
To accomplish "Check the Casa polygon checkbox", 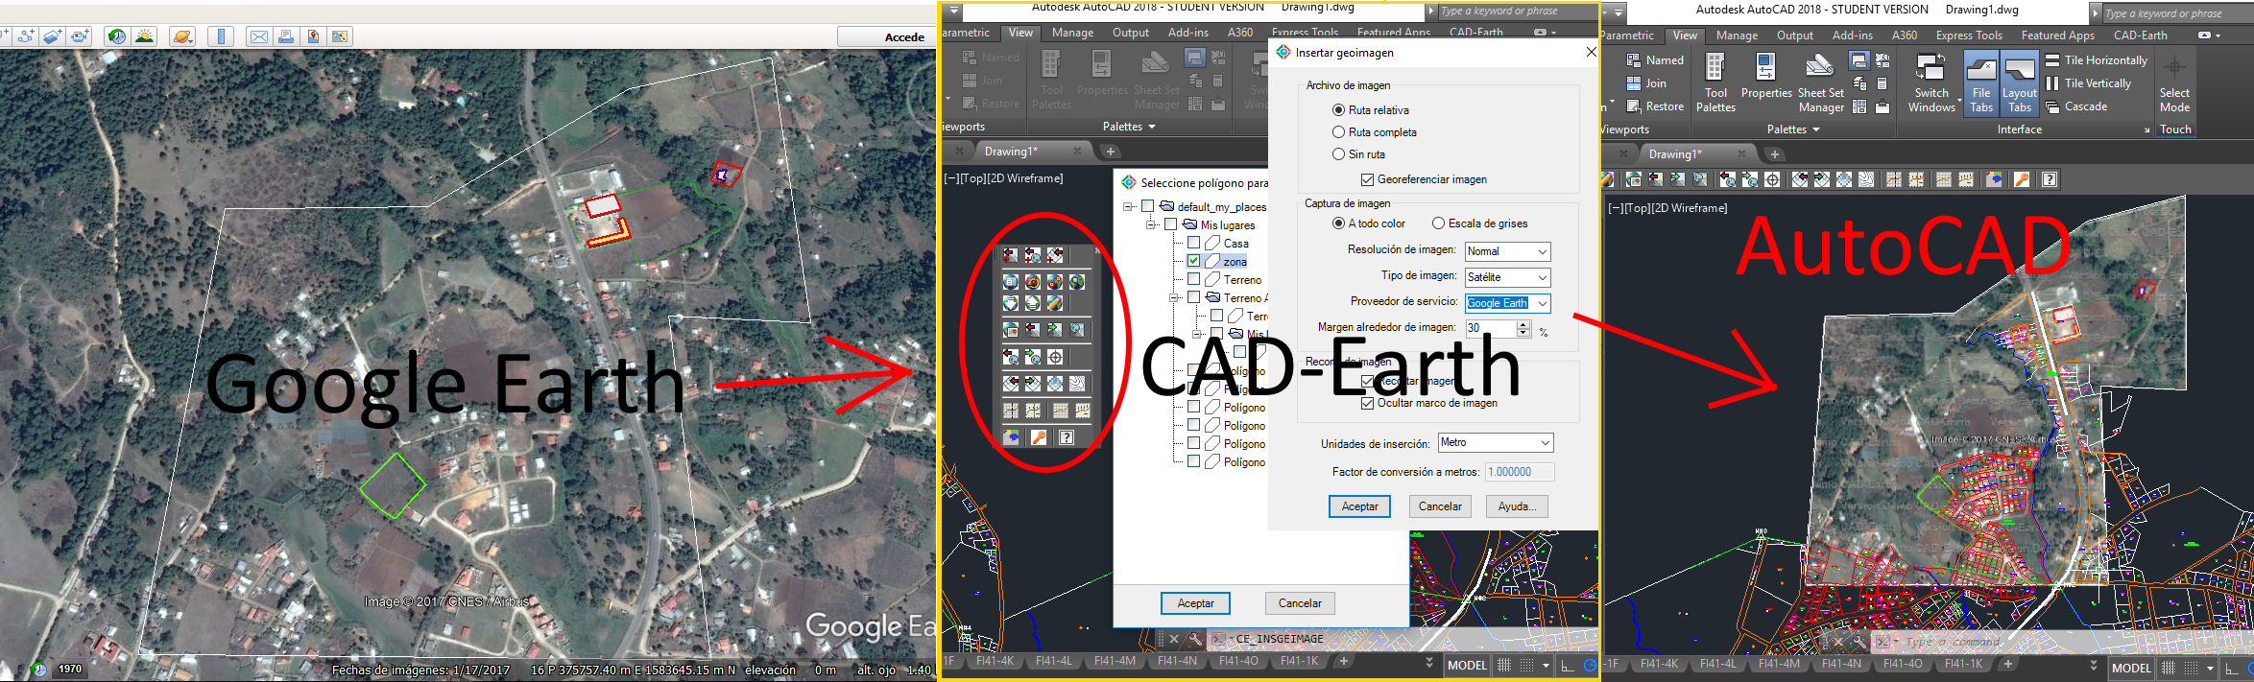I will 1193,243.
